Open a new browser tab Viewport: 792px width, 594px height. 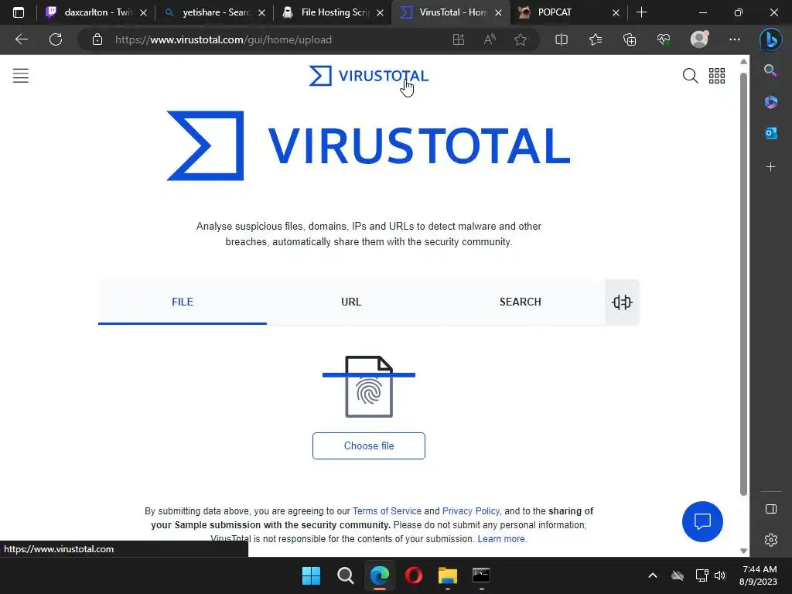click(641, 12)
